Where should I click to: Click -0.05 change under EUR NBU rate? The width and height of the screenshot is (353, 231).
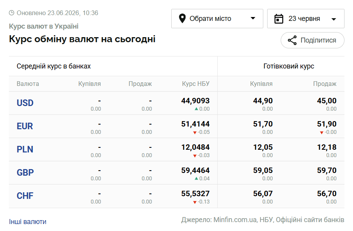203,132
